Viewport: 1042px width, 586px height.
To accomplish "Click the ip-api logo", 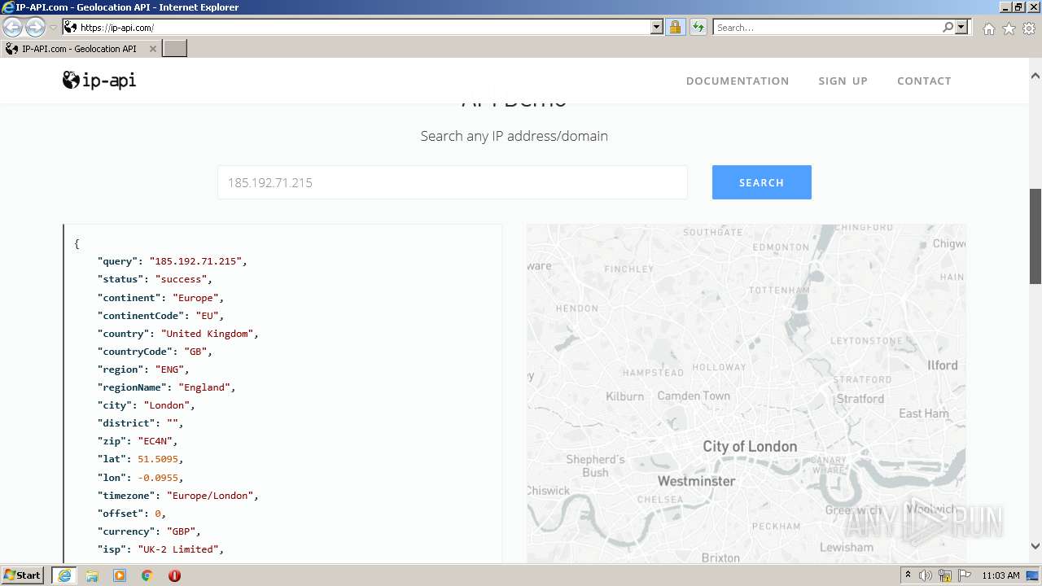I will pyautogui.click(x=99, y=80).
